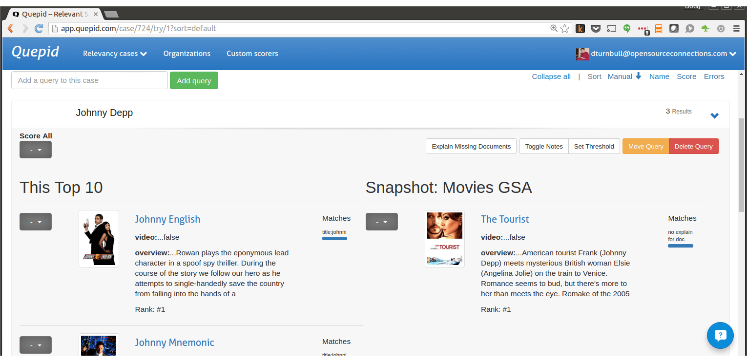The width and height of the screenshot is (747, 362).
Task: Click the Johnny Depp query title
Action: (x=104, y=113)
